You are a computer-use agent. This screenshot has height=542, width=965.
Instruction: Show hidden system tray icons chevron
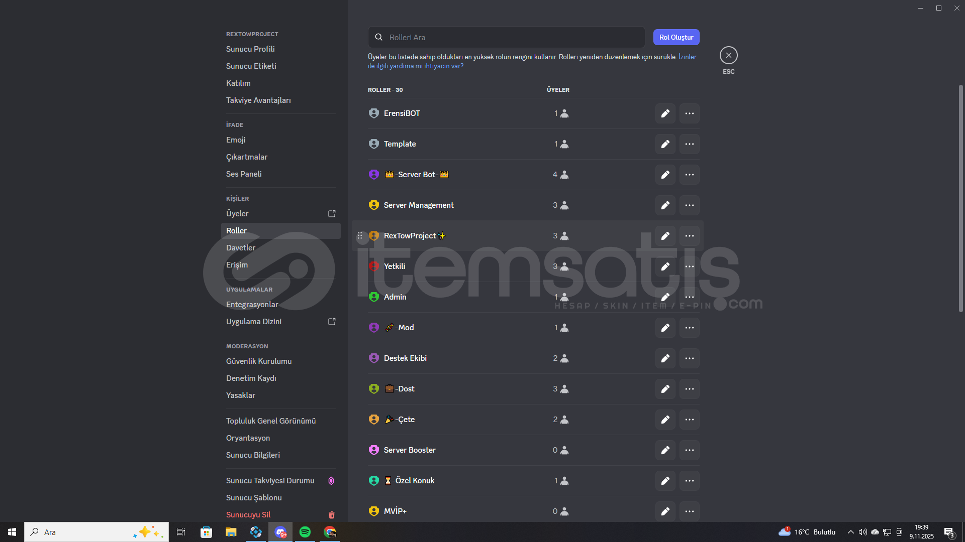(850, 532)
